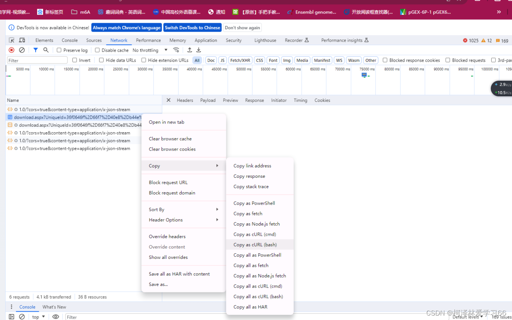Click Switch DevTools to Chinese button

192,28
